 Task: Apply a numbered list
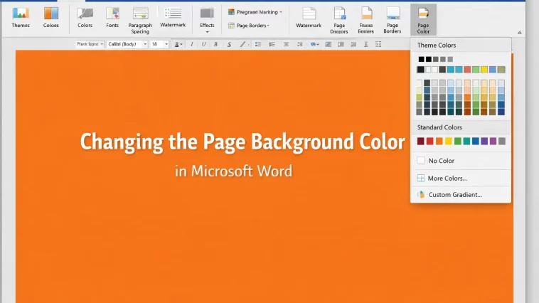272,44
